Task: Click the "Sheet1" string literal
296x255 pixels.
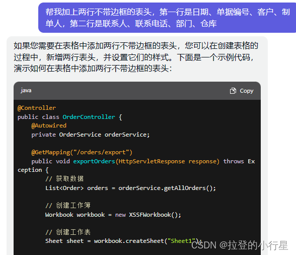Action: tap(181, 241)
